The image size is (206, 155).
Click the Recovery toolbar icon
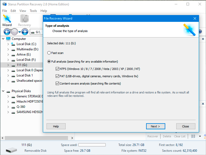[25, 20]
